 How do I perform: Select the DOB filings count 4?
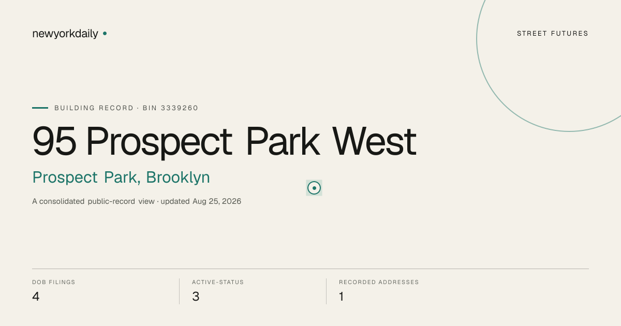click(x=36, y=297)
